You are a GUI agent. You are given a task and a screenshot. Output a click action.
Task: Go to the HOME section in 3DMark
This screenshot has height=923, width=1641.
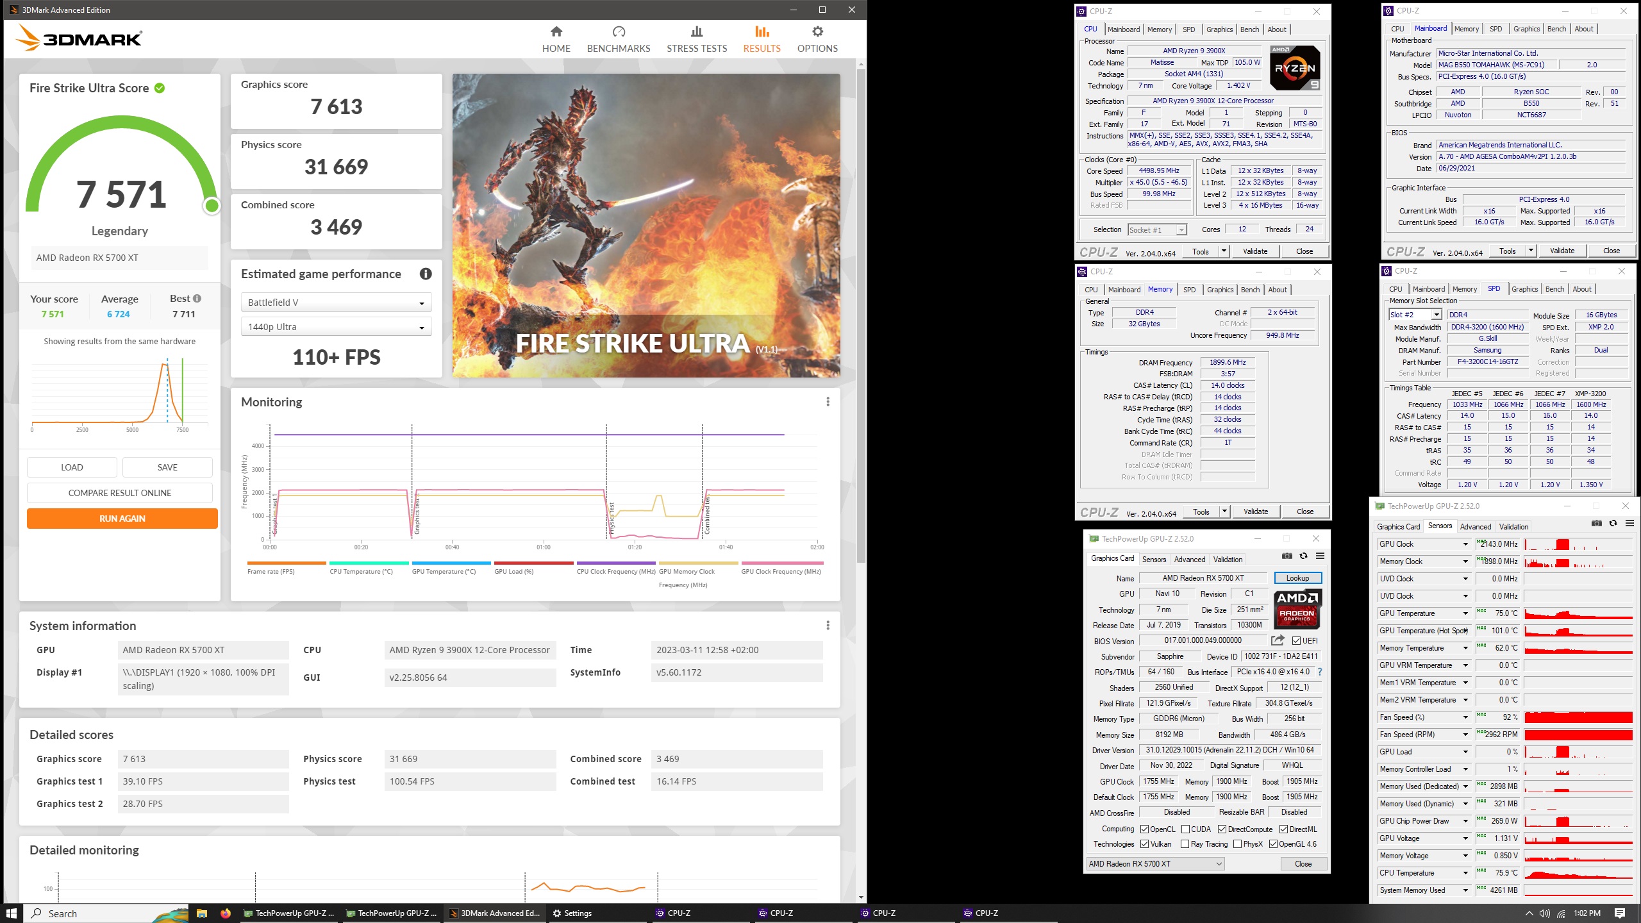point(556,40)
